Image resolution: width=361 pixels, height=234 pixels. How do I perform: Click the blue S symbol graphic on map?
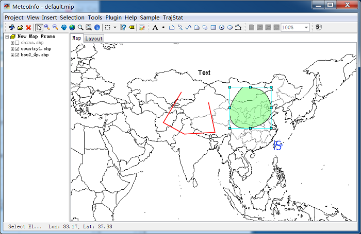[x=278, y=146]
